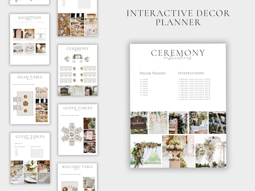Open the Welcome Table decor page thumbnail
The height and width of the screenshot is (191, 255).
tap(77, 177)
